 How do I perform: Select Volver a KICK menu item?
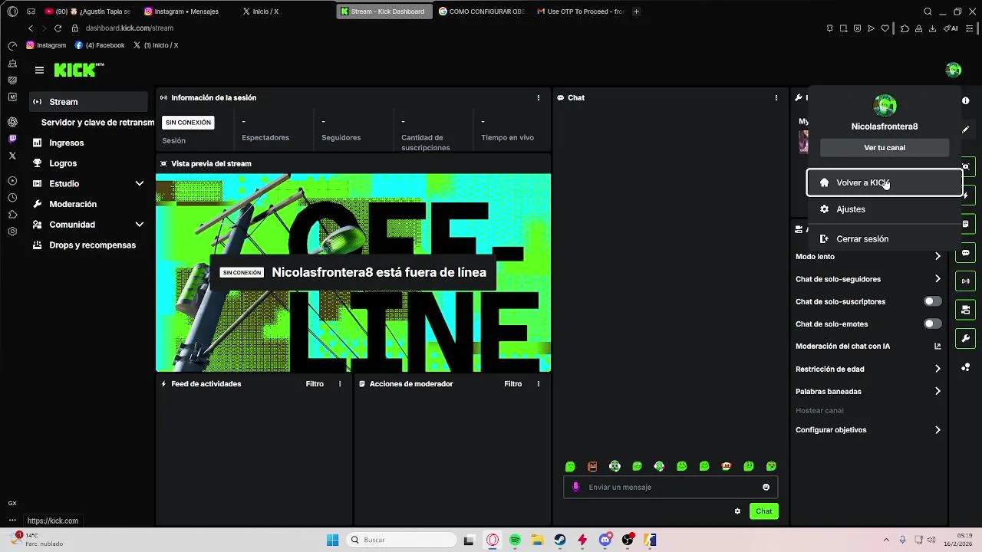coord(885,183)
